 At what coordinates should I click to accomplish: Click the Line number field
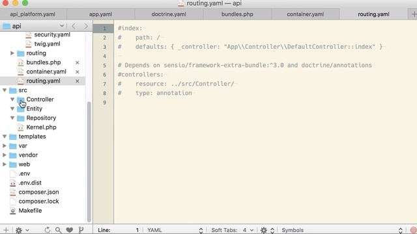pos(119,230)
